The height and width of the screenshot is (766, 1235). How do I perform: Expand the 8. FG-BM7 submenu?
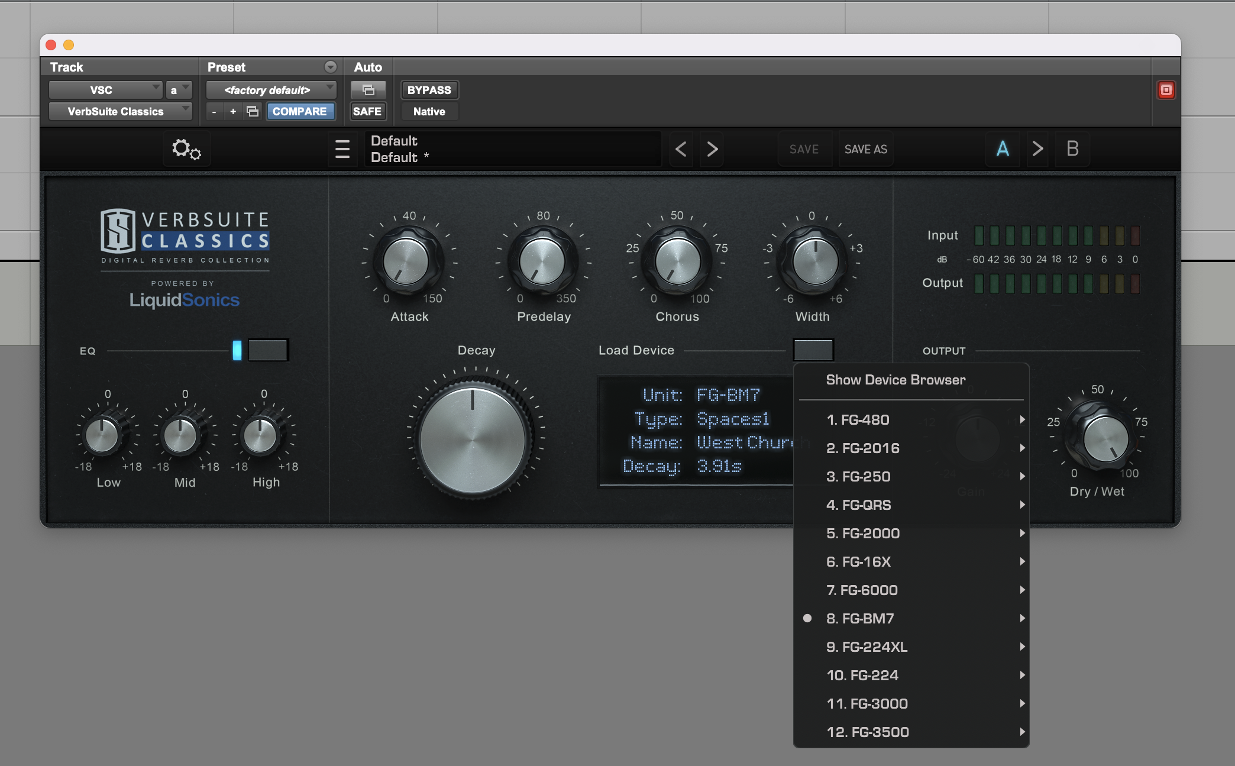click(x=911, y=618)
